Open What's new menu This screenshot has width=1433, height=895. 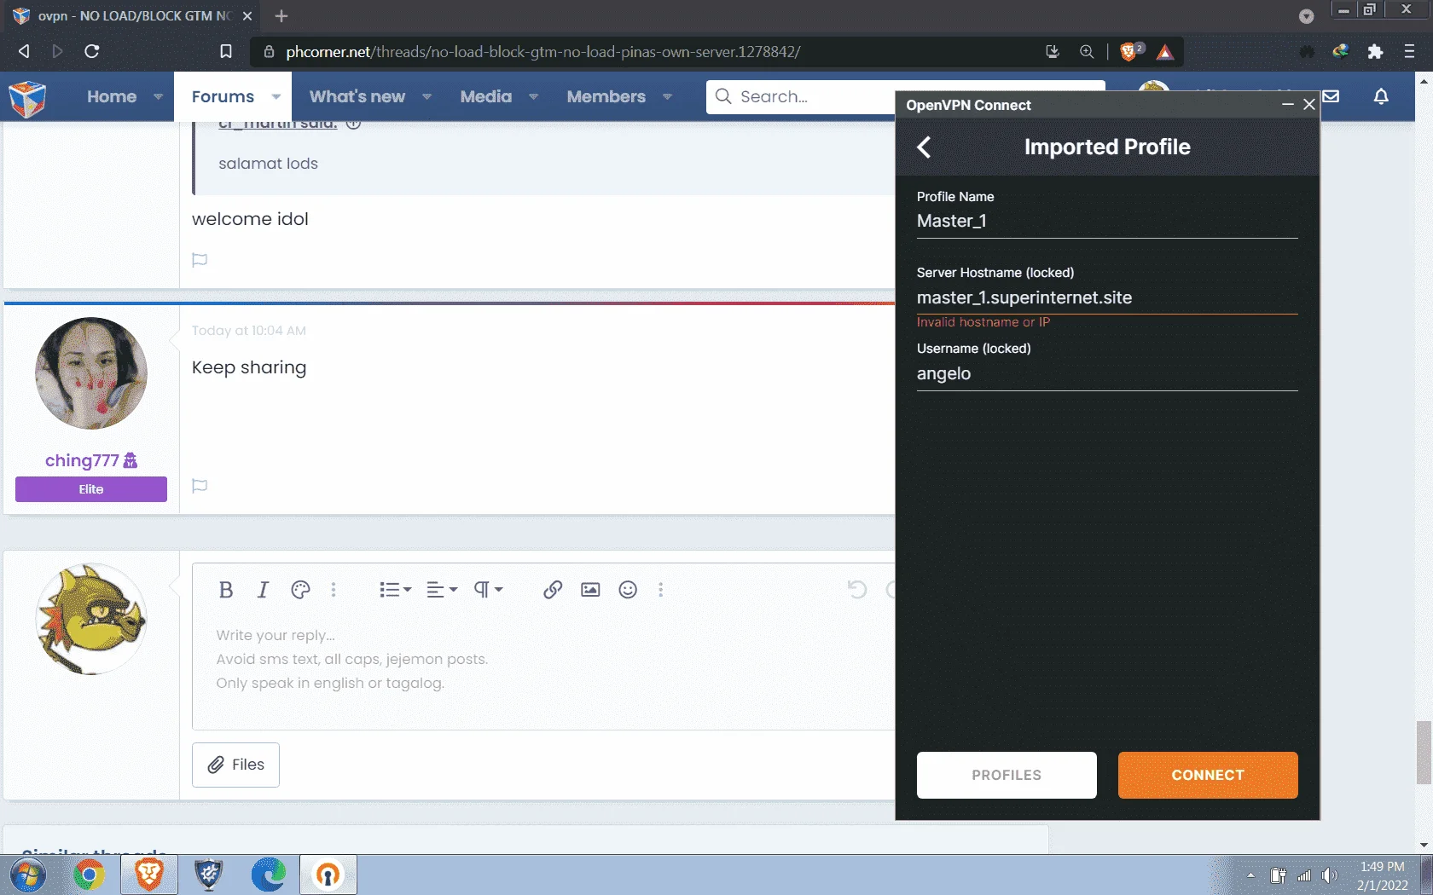357,96
